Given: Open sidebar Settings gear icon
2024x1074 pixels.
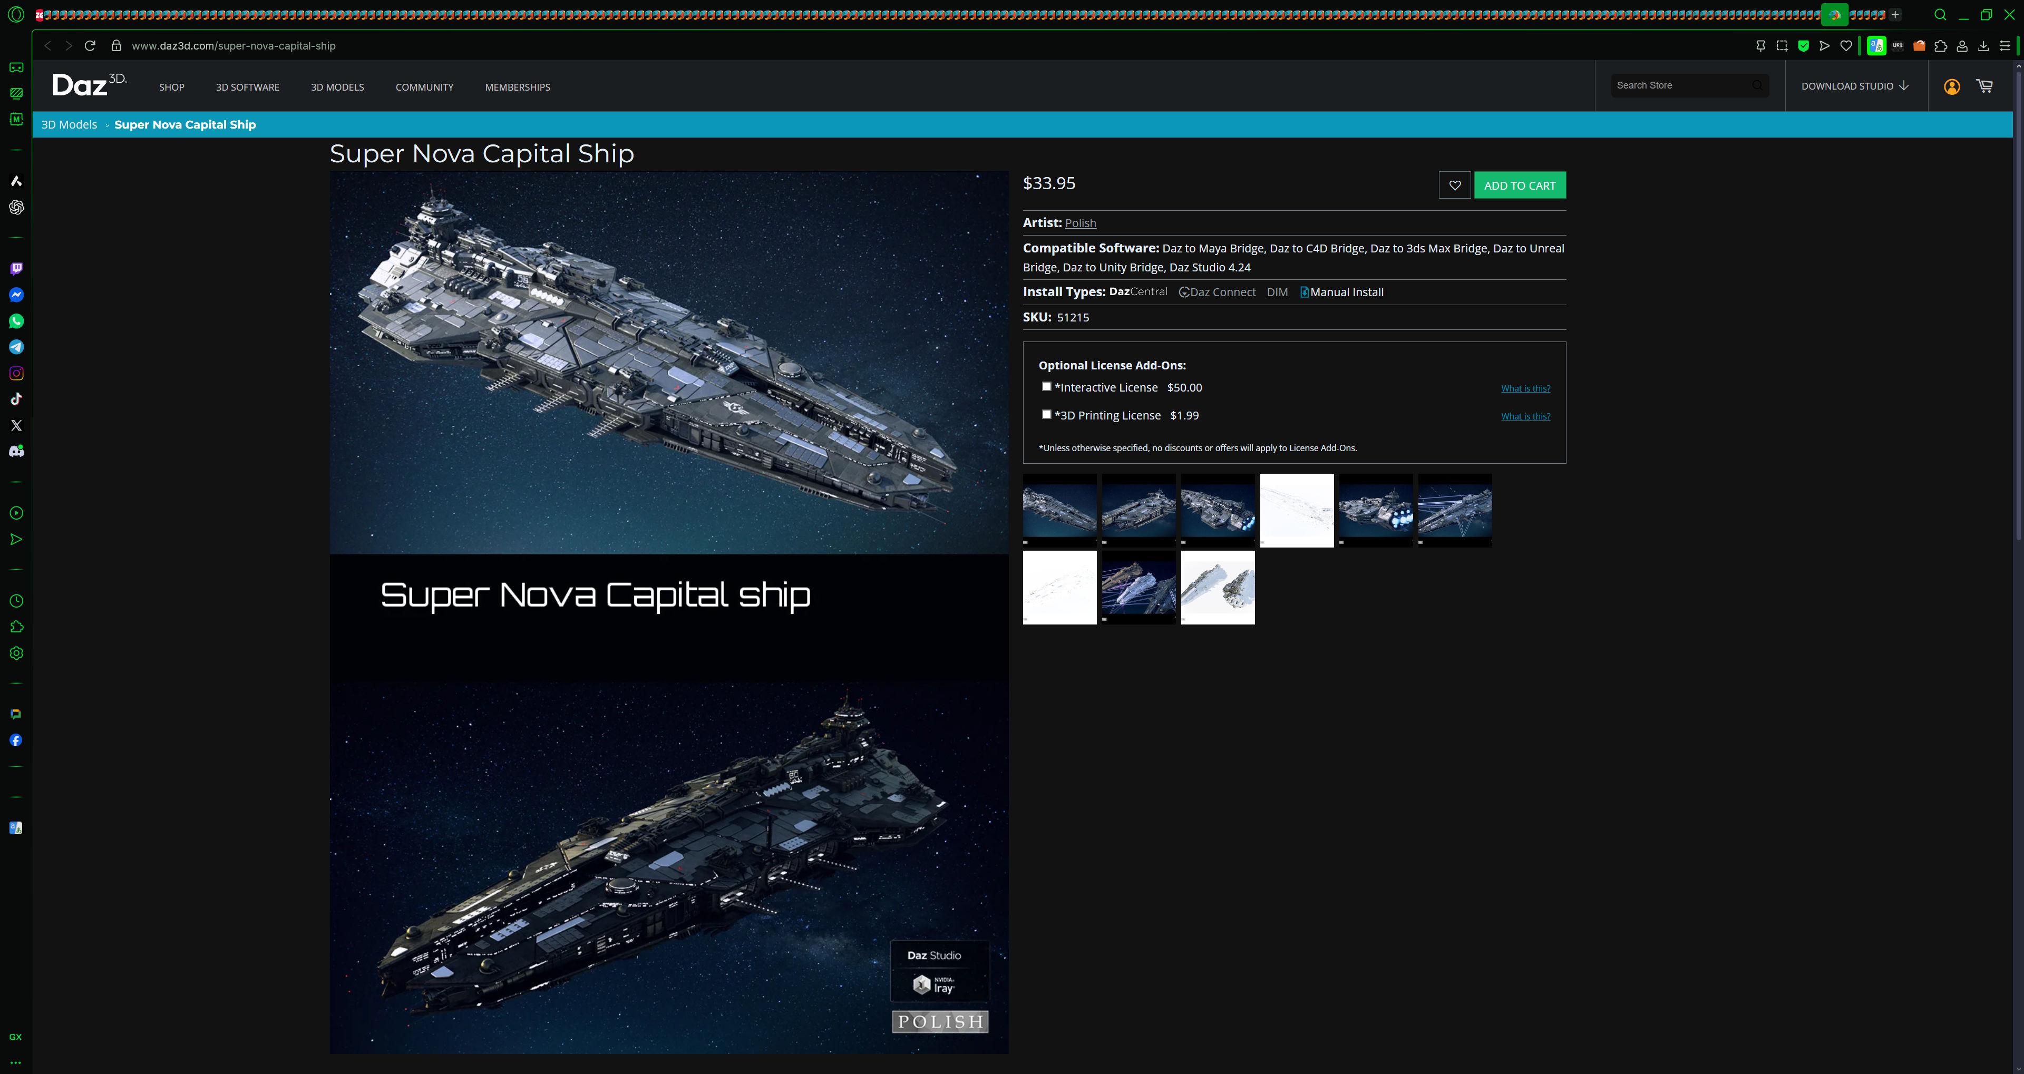Looking at the screenshot, I should (x=16, y=653).
